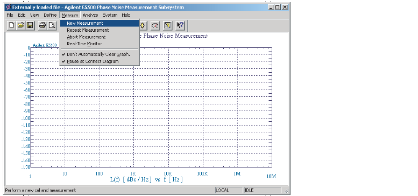Select New Measurement from menu
This screenshot has width=418, height=196.
point(100,23)
